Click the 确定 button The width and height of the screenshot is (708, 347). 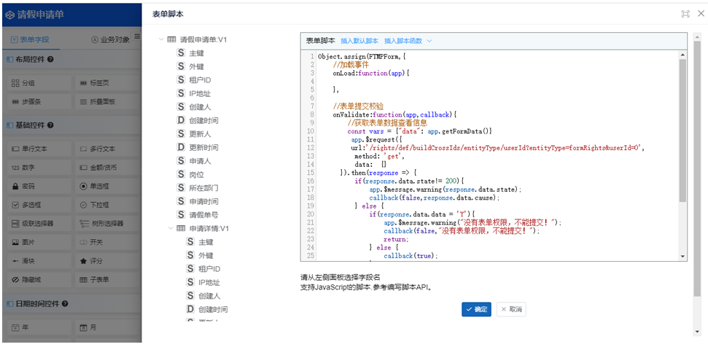click(x=476, y=310)
